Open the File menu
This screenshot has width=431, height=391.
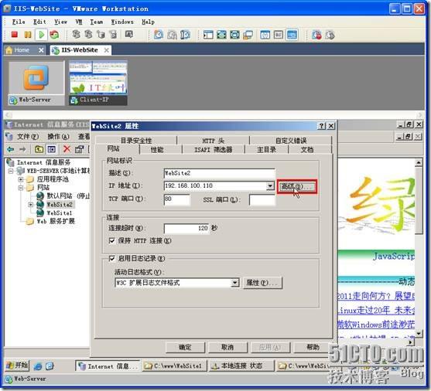coord(19,22)
